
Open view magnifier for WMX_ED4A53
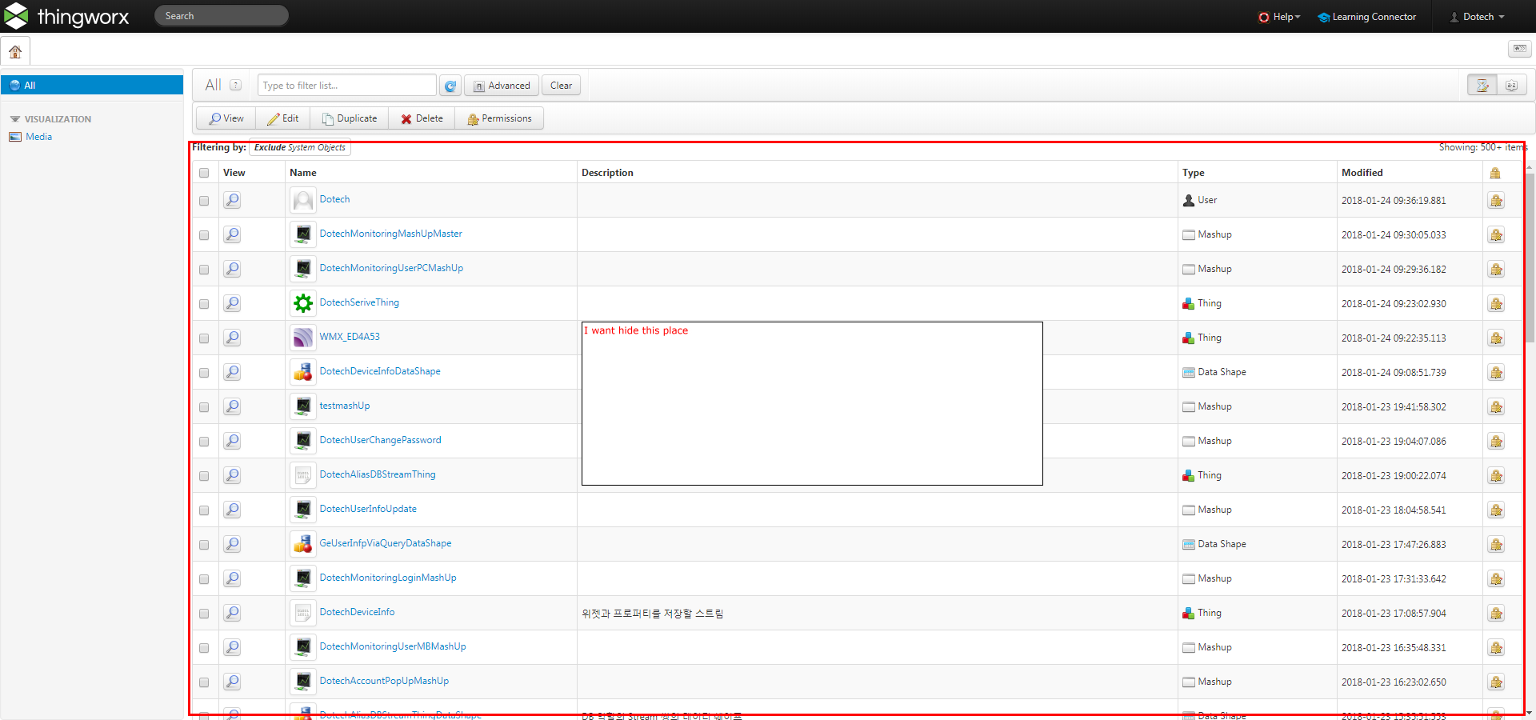tap(232, 338)
